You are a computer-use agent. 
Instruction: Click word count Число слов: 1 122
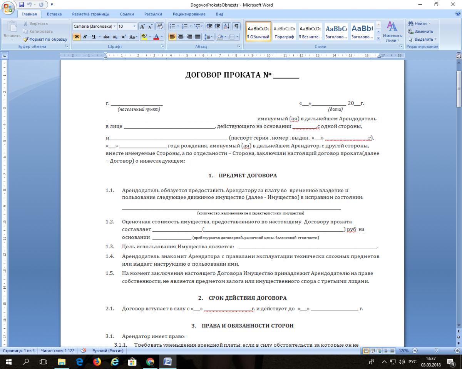[57, 351]
